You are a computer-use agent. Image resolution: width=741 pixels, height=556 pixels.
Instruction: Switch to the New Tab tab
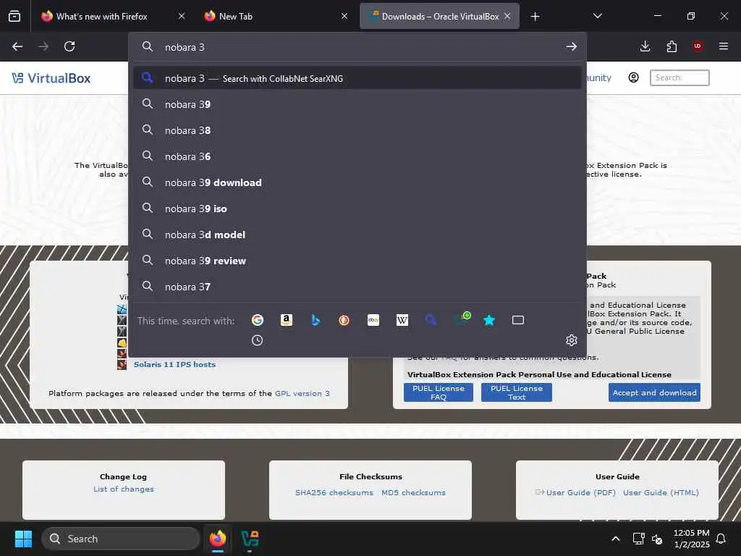pyautogui.click(x=235, y=16)
